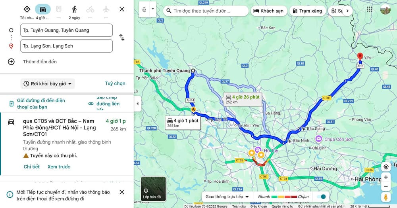Collapse the side panel arrow

pyautogui.click(x=137, y=104)
